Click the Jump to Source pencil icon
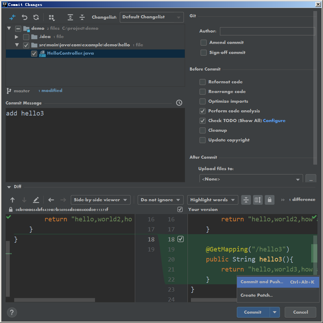 tap(36, 200)
